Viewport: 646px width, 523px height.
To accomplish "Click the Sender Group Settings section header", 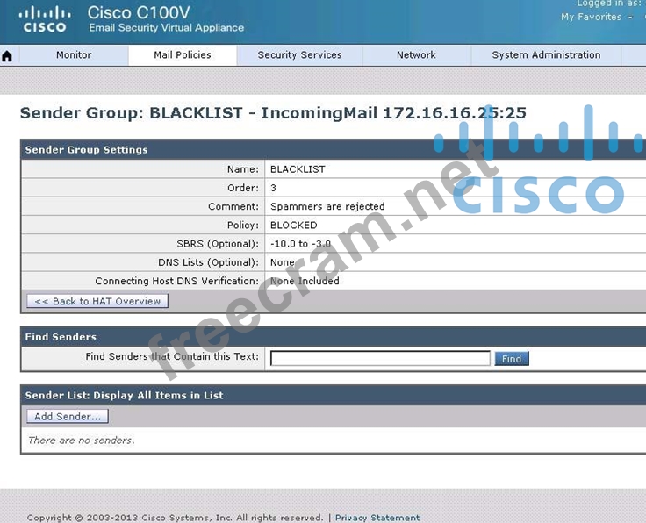I will point(86,150).
